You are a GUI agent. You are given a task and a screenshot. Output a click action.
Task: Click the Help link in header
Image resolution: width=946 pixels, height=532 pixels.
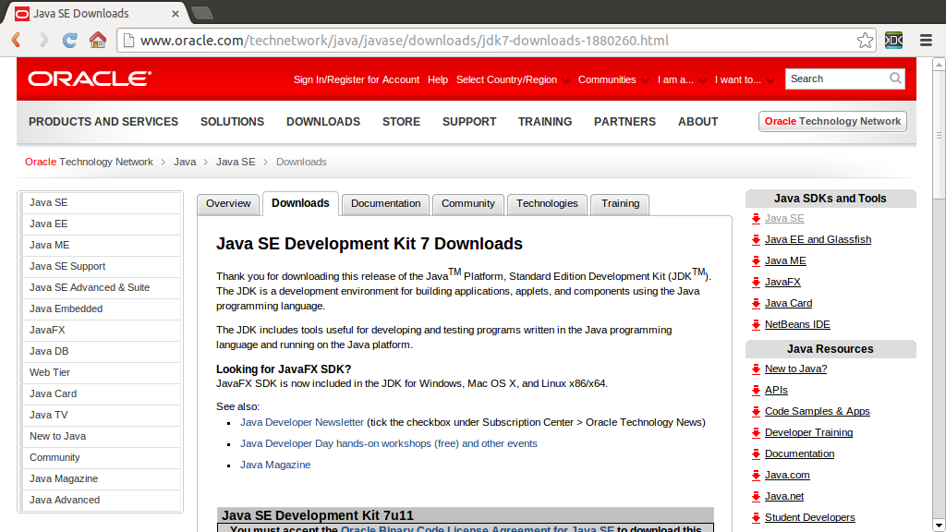point(438,79)
